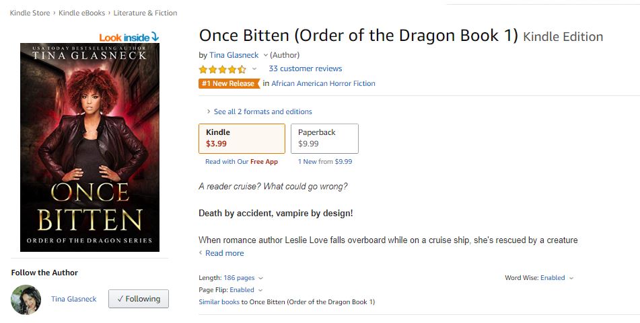Click the Look inside arrow badge
The image size is (640, 323).
click(129, 38)
